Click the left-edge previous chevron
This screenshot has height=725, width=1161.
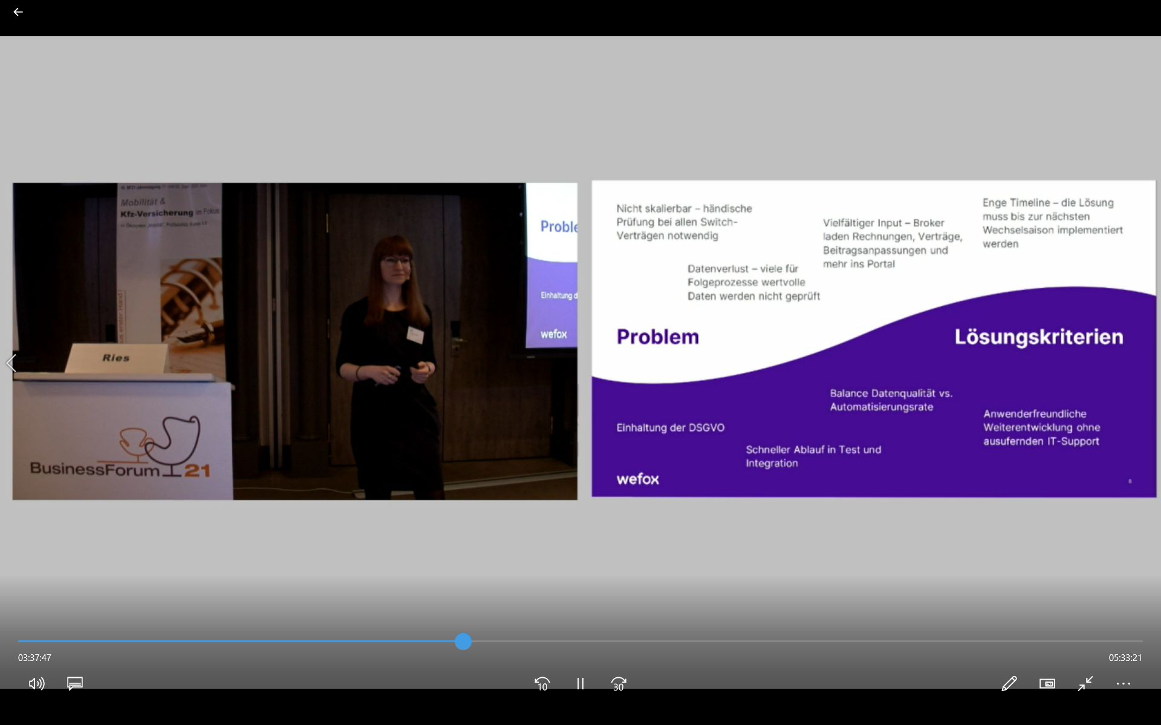pyautogui.click(x=11, y=363)
